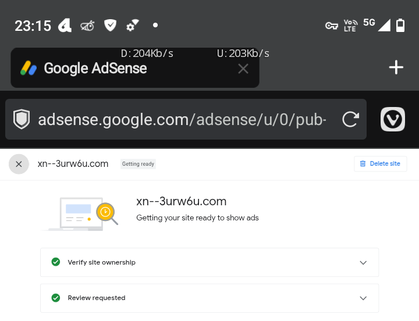Click green check beside Verify site ownership

56,262
